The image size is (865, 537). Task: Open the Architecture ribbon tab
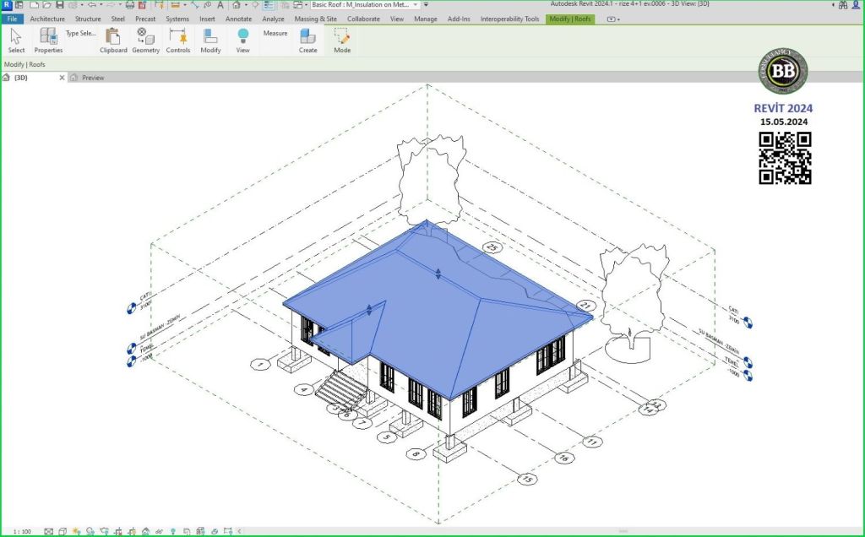(x=47, y=19)
